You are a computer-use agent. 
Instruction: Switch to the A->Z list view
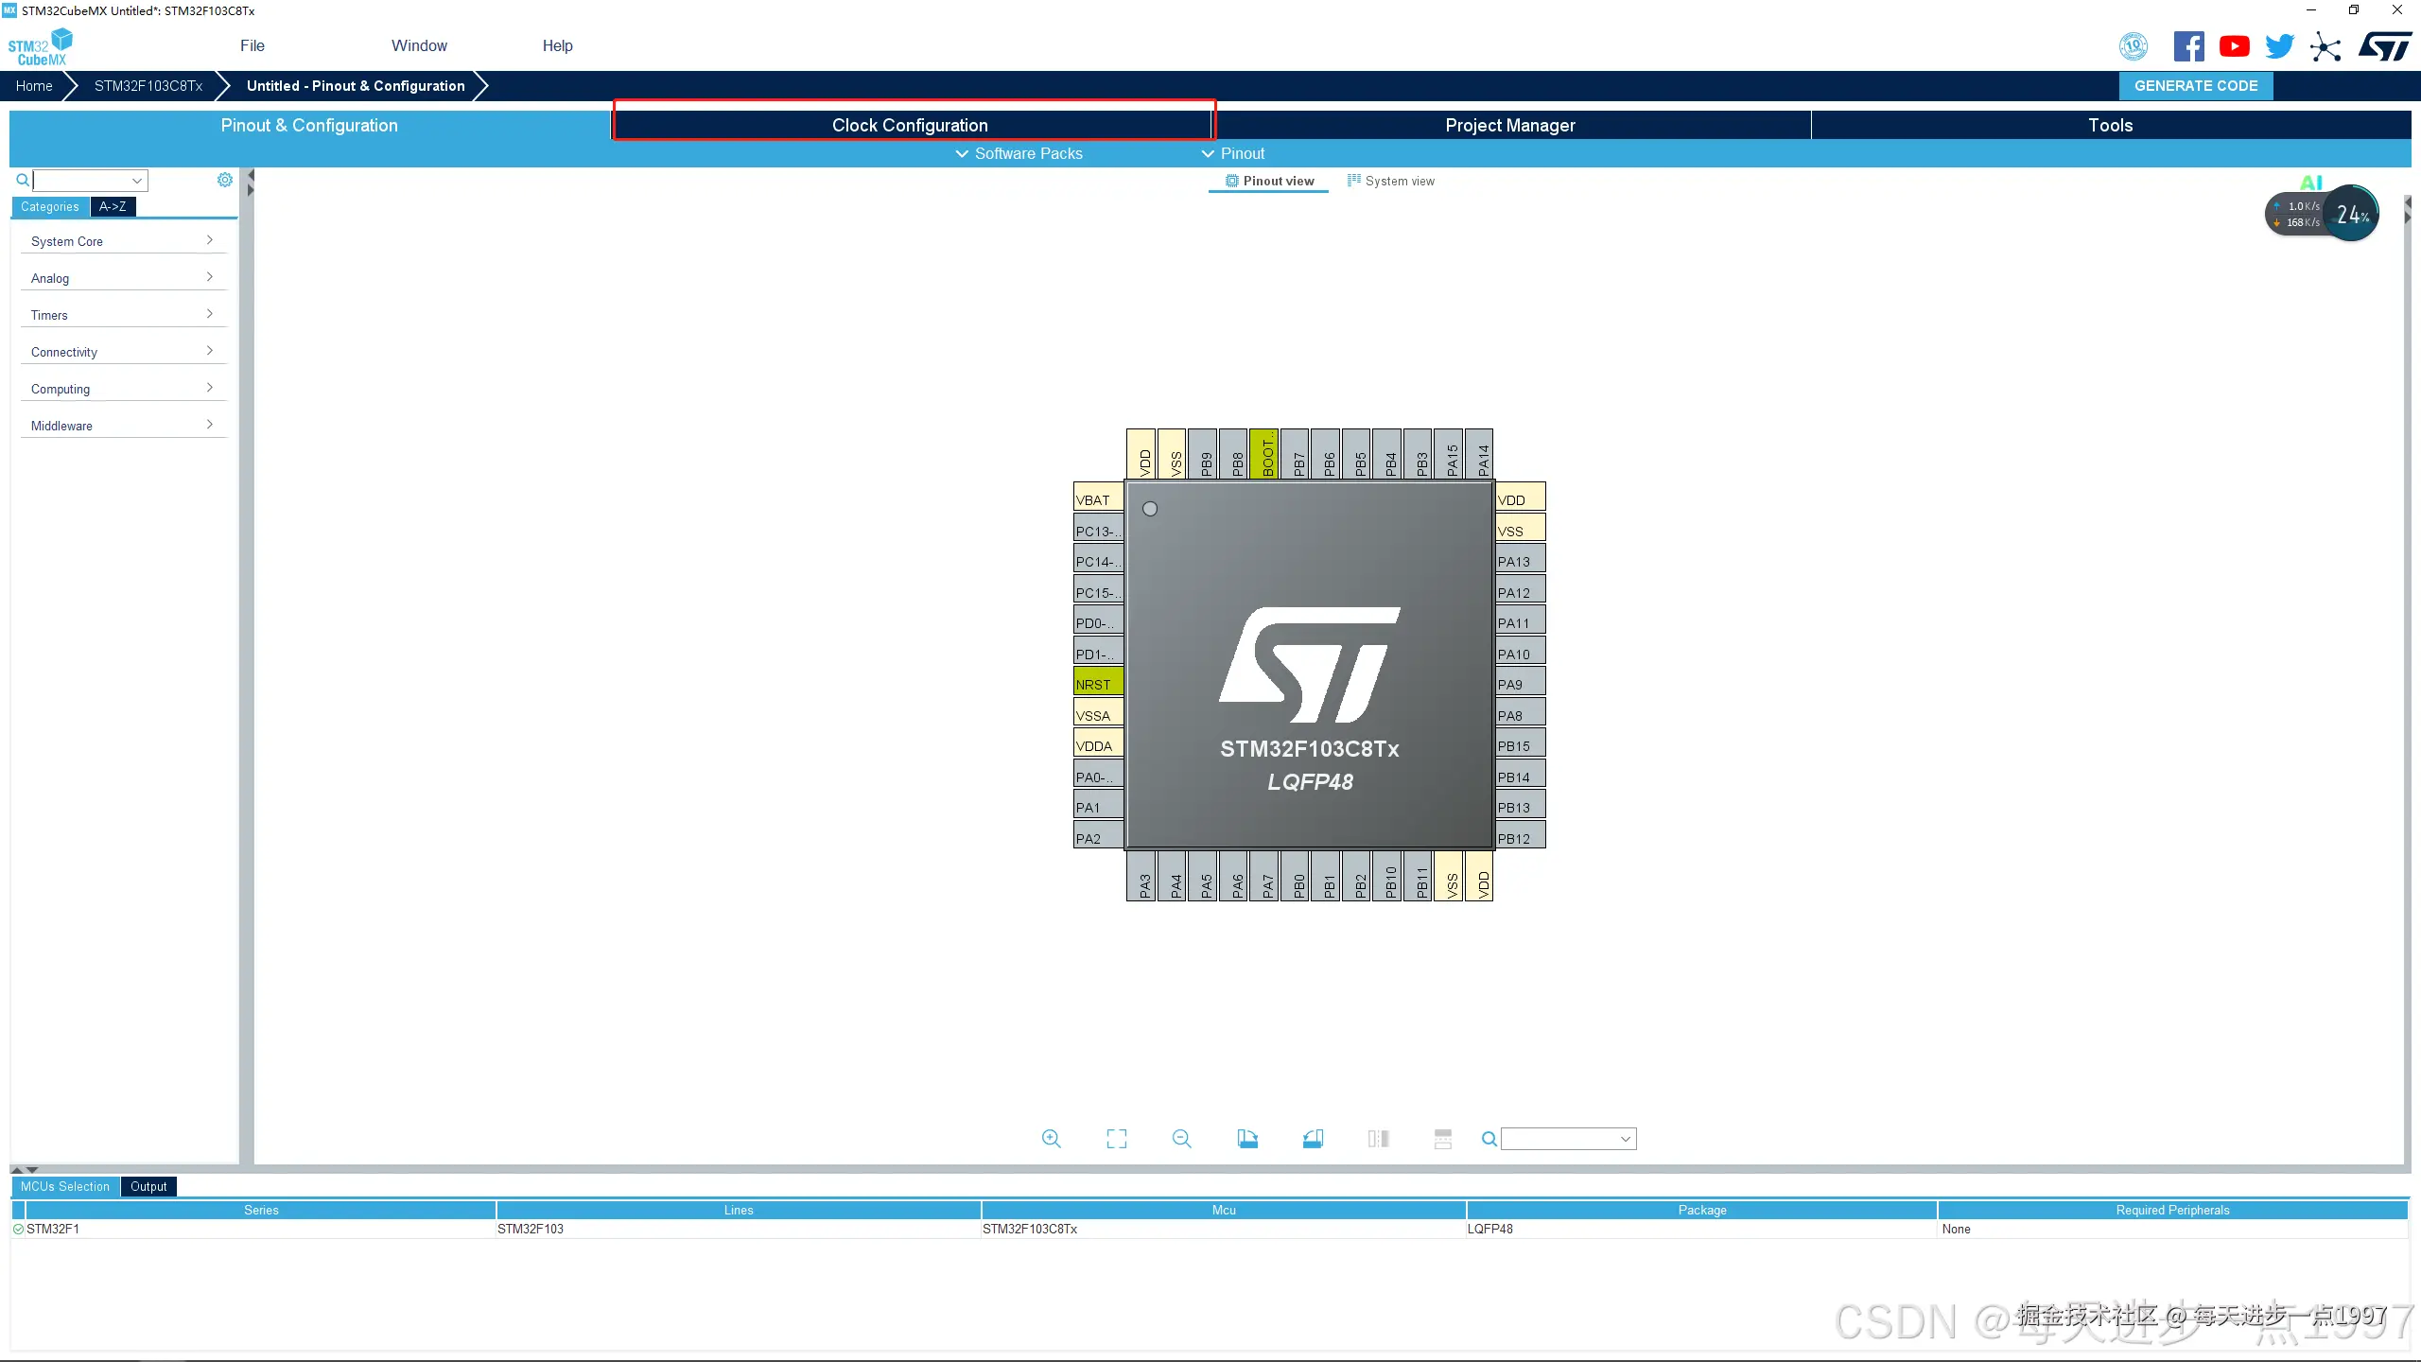pos(113,206)
